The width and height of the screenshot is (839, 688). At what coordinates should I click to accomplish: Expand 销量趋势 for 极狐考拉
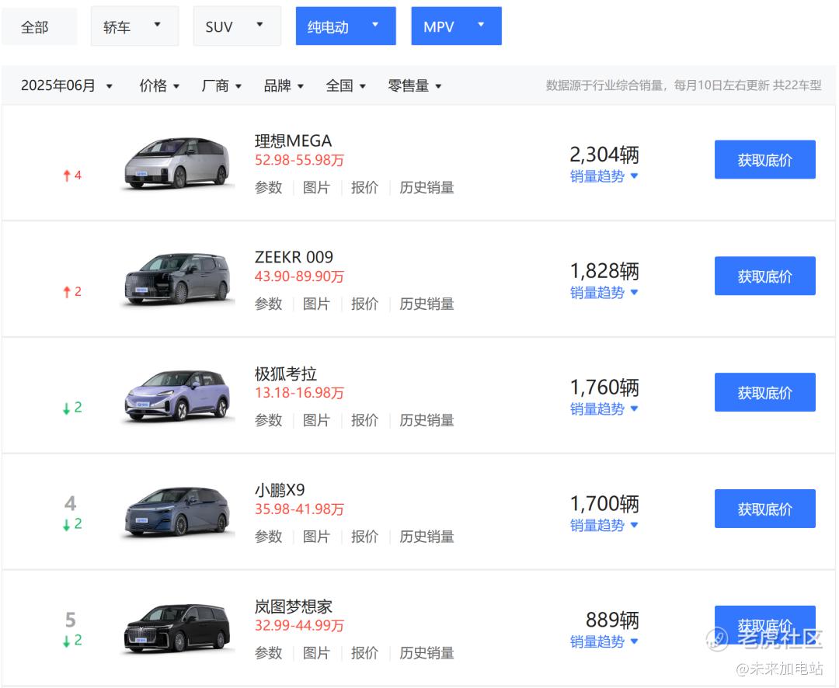(x=604, y=408)
